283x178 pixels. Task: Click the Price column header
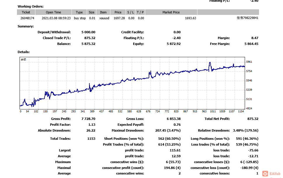click(x=118, y=12)
